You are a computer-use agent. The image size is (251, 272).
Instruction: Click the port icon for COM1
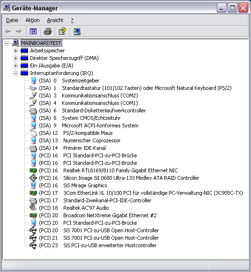[33, 103]
